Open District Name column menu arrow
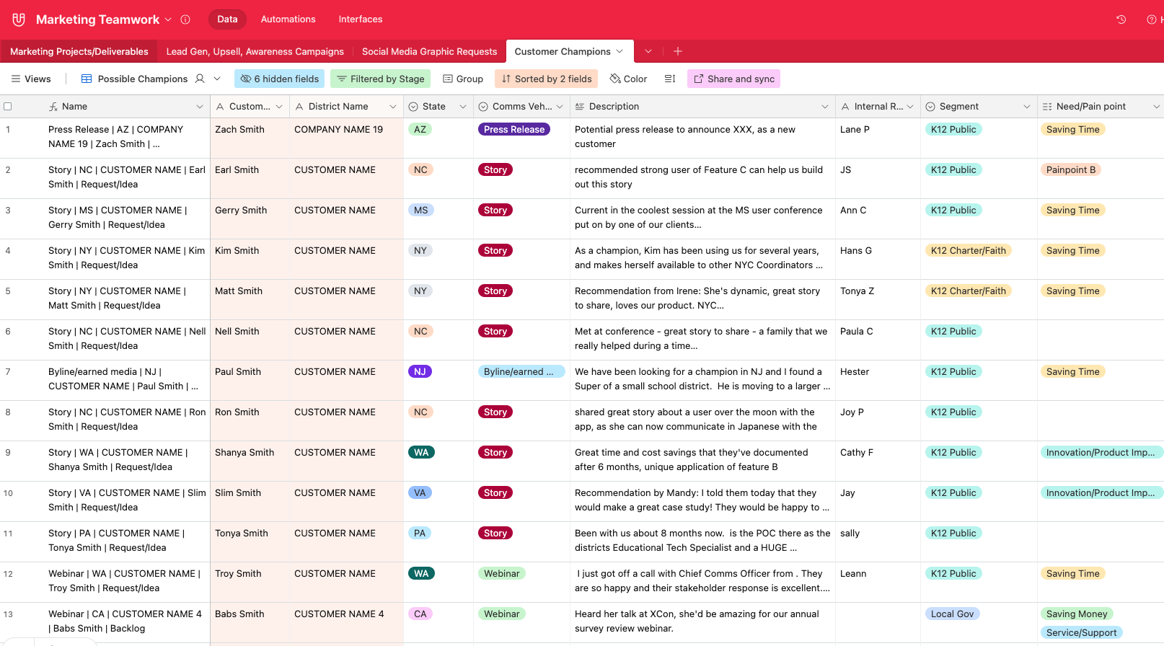 coord(393,107)
